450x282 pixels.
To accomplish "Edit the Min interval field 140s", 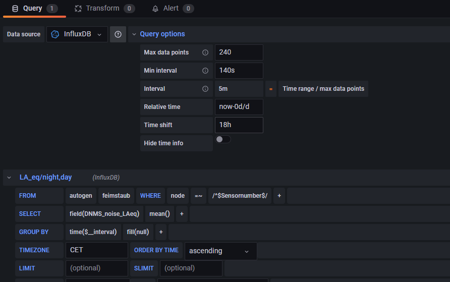I will (x=239, y=71).
